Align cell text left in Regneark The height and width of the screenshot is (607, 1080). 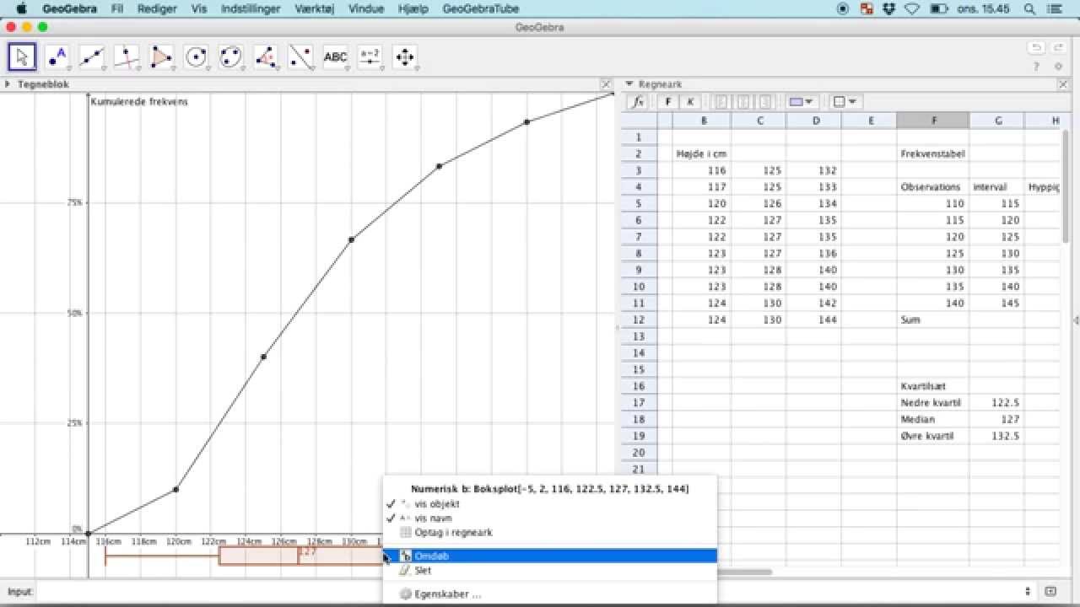coord(722,102)
